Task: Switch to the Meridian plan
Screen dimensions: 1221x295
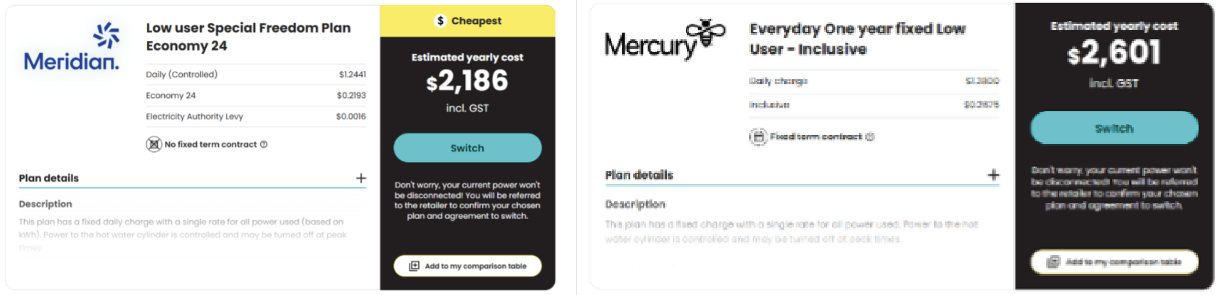Action: pos(467,148)
